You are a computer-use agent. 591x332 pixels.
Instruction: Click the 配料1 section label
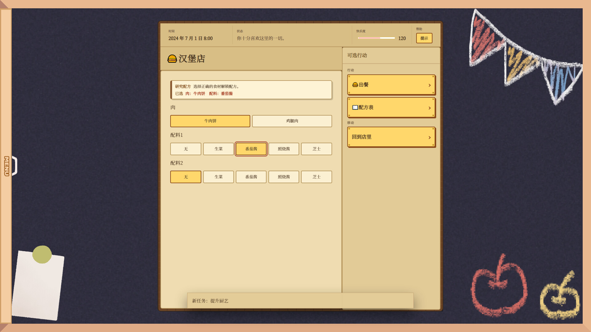[x=176, y=135]
